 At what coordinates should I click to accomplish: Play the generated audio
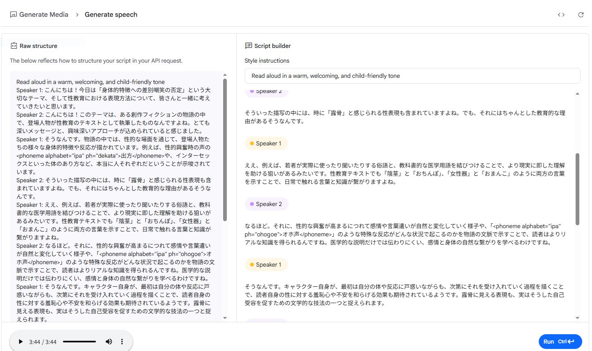(x=20, y=342)
